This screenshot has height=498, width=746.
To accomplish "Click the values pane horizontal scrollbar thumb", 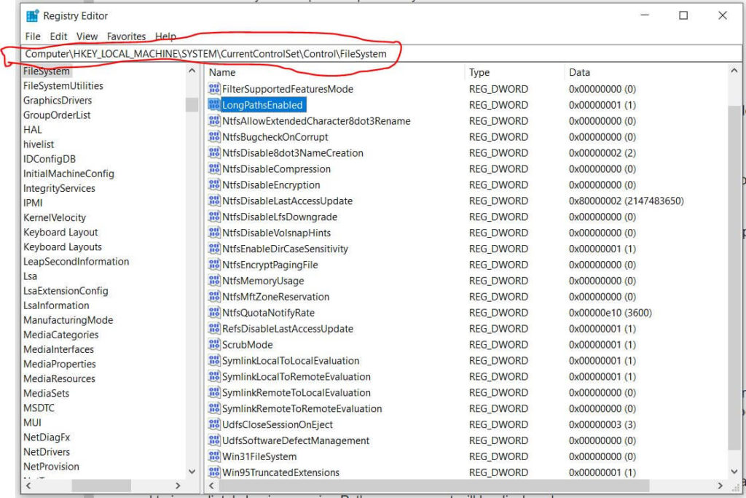I will point(434,486).
